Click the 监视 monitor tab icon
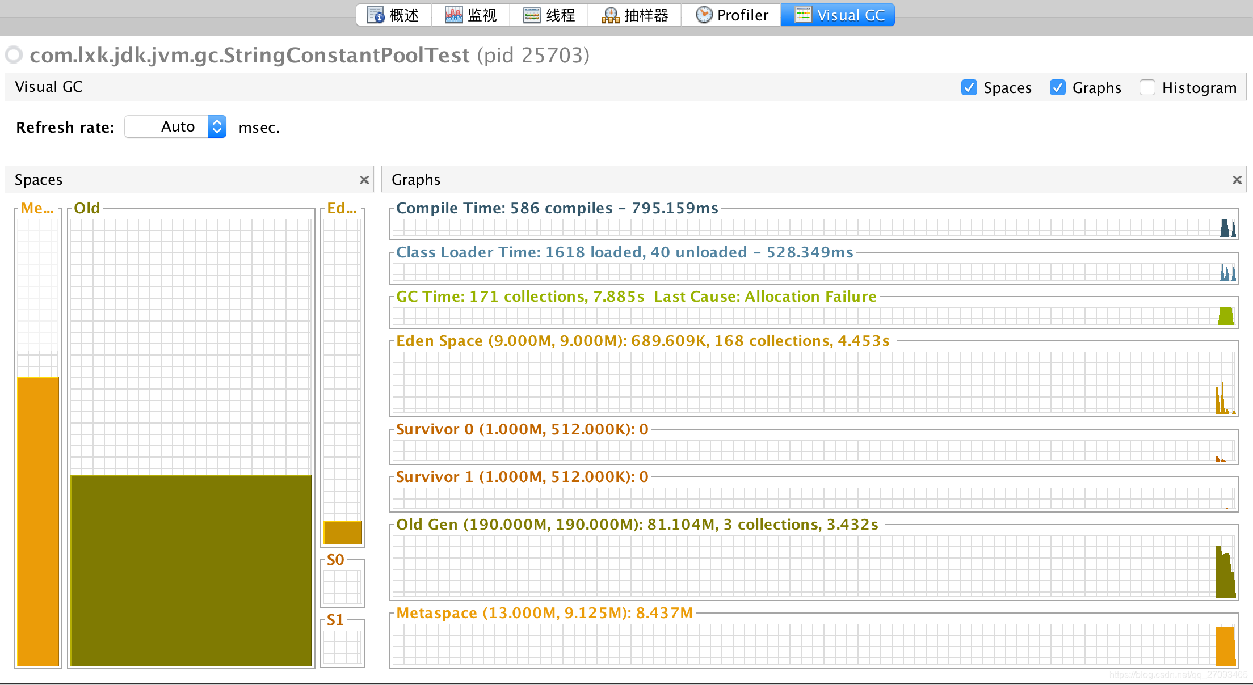This screenshot has height=685, width=1253. (453, 15)
